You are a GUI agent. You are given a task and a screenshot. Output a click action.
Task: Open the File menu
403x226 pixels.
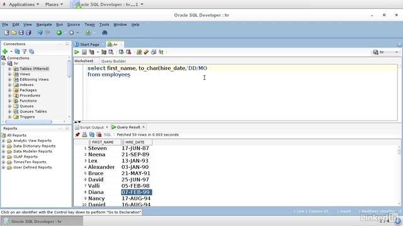(x=5, y=24)
